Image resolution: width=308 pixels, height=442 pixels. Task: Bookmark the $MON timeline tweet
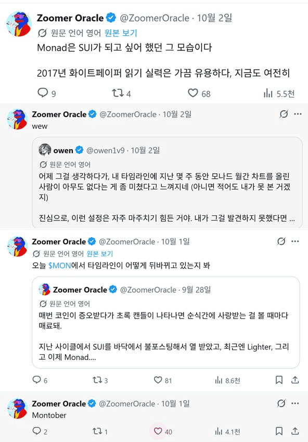tap(279, 380)
